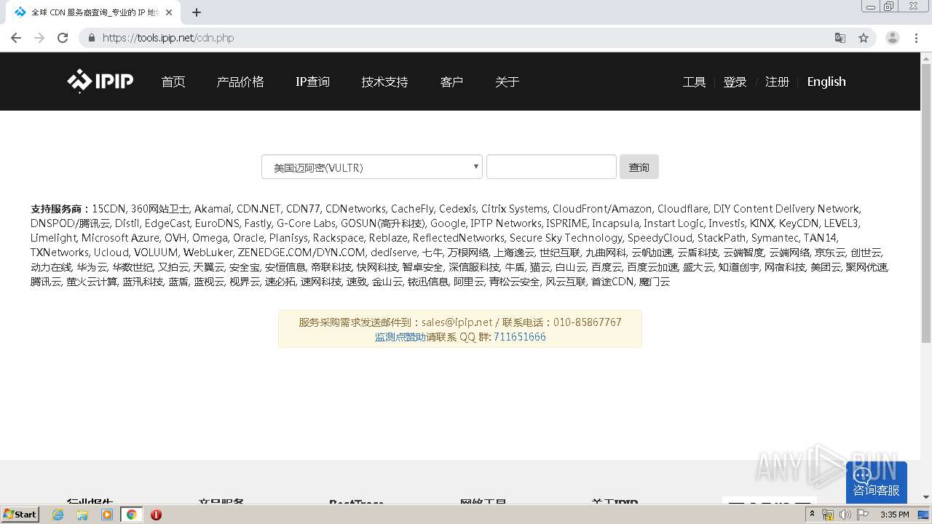932x524 pixels.
Task: Open the translate page icon
Action: [x=840, y=38]
